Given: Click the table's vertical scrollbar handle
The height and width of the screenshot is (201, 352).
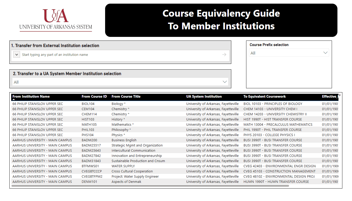Looking at the screenshot, I should point(340,95).
